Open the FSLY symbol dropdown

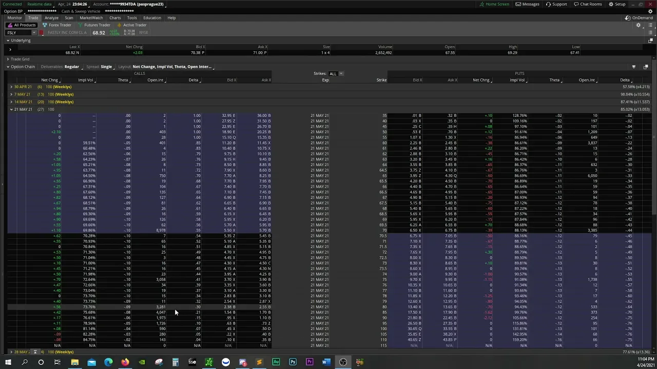34,33
